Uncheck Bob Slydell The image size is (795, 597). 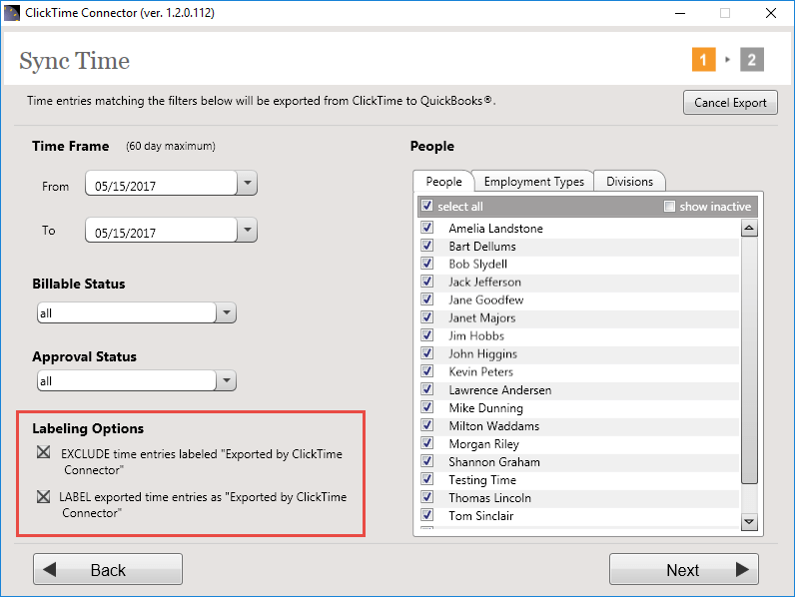point(426,264)
